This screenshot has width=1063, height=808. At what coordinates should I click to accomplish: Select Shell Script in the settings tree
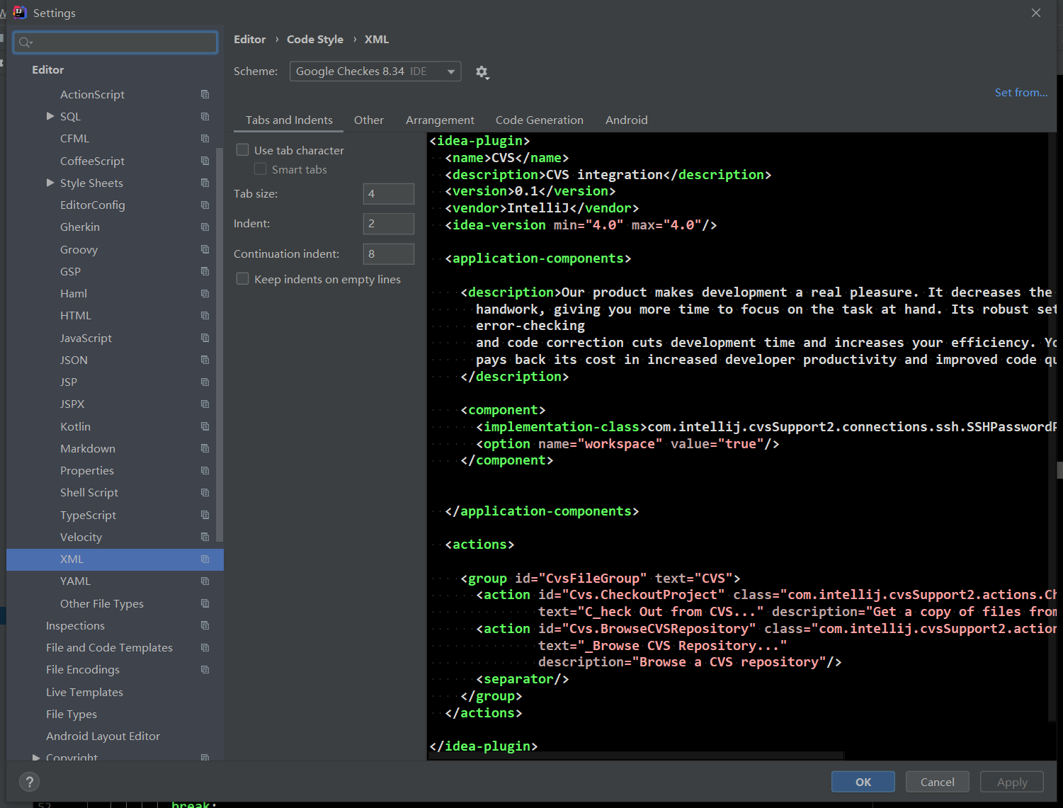[x=89, y=493]
